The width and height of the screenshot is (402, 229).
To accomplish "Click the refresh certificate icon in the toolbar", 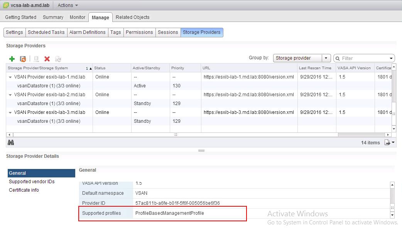I will pos(58,59).
